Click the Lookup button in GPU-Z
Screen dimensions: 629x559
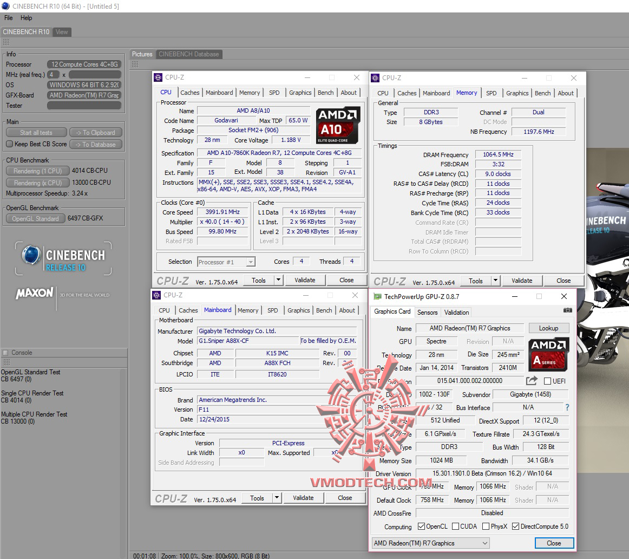coord(548,328)
